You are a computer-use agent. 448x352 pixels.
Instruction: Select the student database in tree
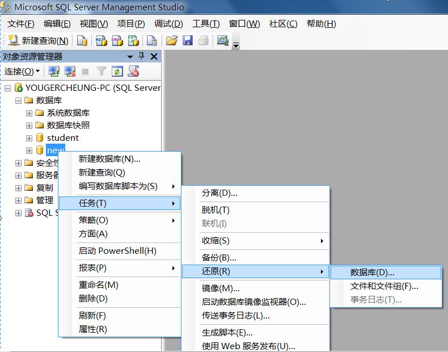(62, 138)
